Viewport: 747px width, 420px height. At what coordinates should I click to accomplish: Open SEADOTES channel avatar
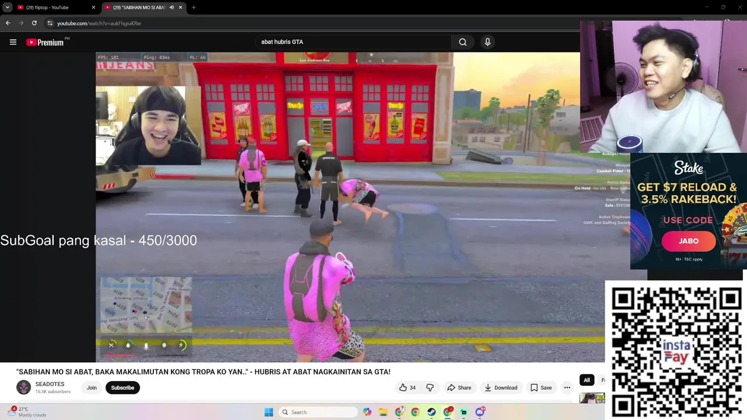(23, 387)
